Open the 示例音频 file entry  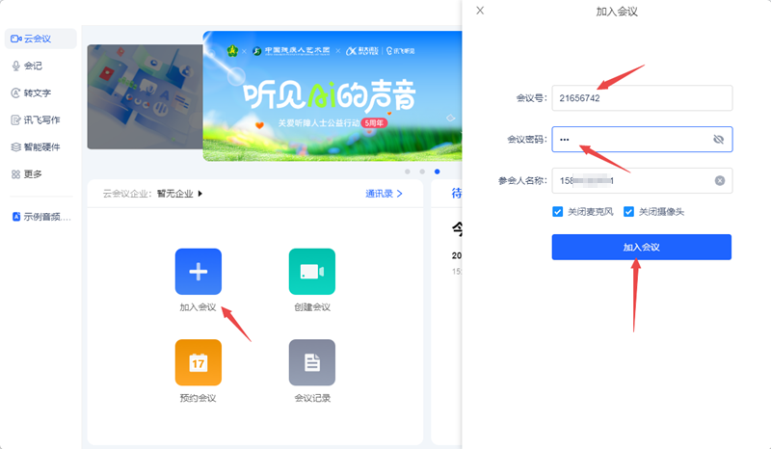[x=41, y=217]
